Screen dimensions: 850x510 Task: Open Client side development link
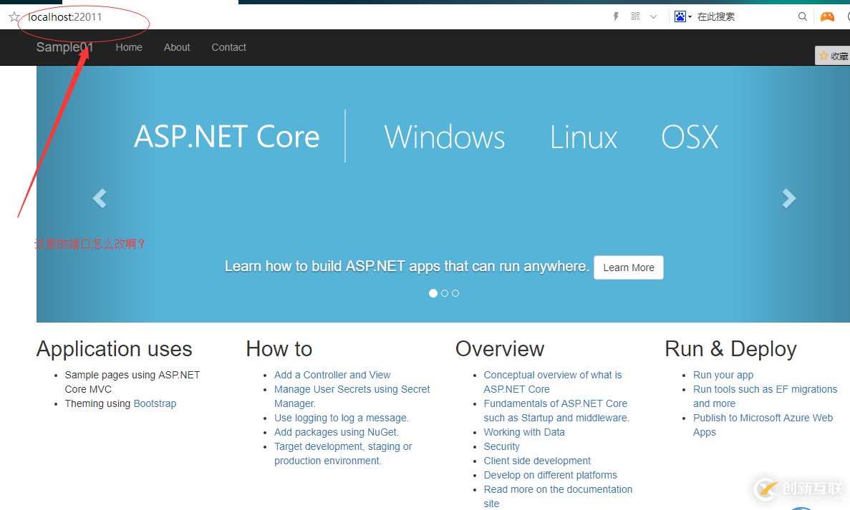point(537,461)
